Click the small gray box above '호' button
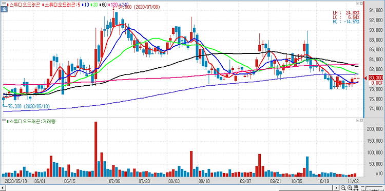The image size is (385, 191). (4, 3)
